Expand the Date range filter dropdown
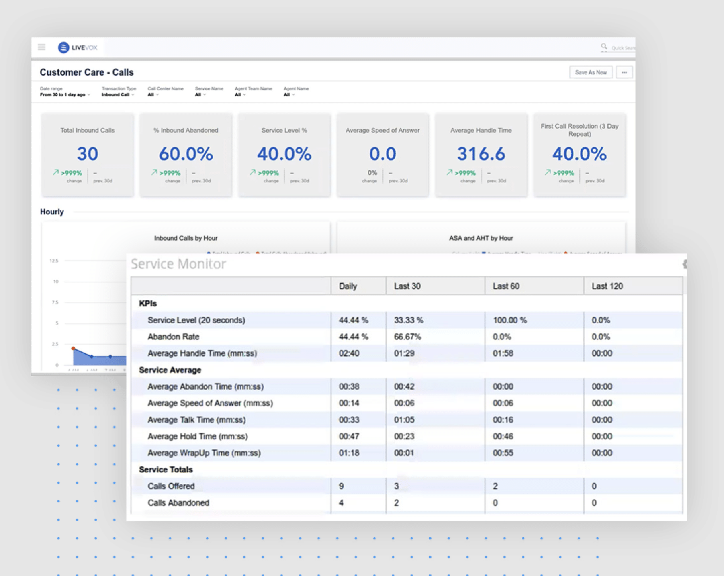The height and width of the screenshot is (576, 724). [64, 95]
